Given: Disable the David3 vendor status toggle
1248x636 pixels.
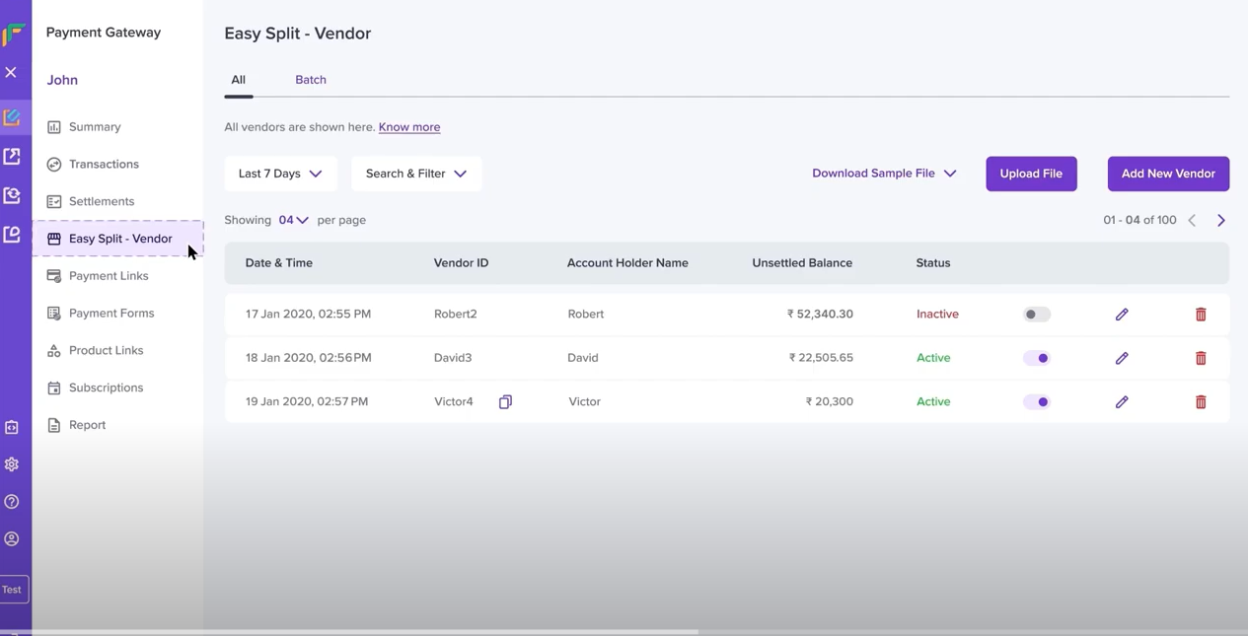Looking at the screenshot, I should 1037,358.
